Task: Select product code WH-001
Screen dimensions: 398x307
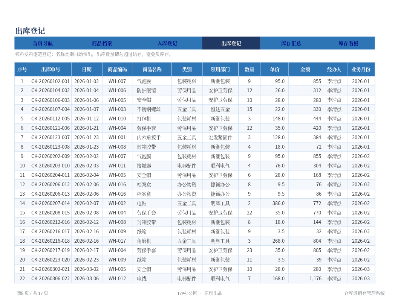Action: (x=117, y=138)
